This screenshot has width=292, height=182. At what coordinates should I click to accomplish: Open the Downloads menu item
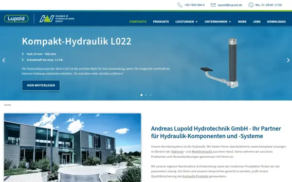tap(276, 21)
